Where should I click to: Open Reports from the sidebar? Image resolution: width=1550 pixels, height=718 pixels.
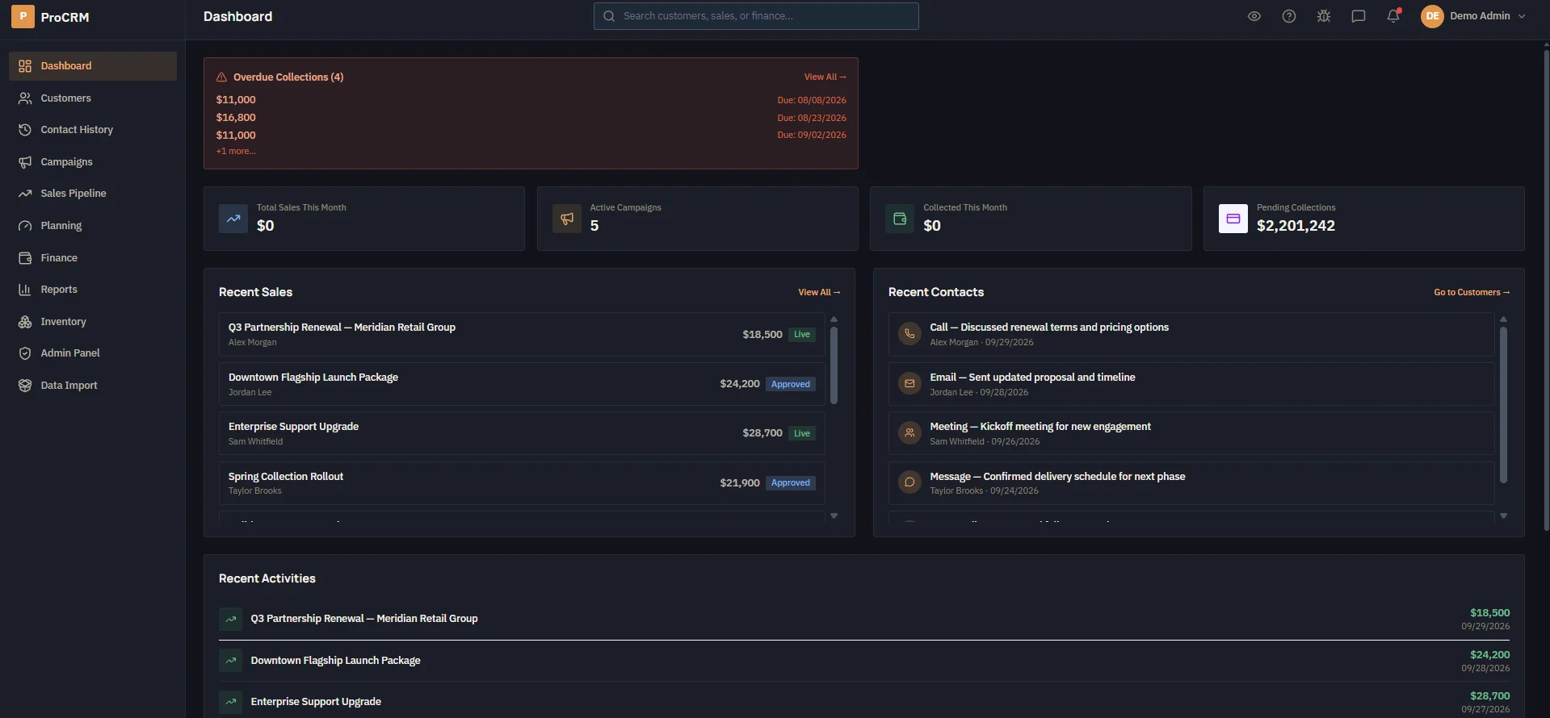(x=93, y=290)
